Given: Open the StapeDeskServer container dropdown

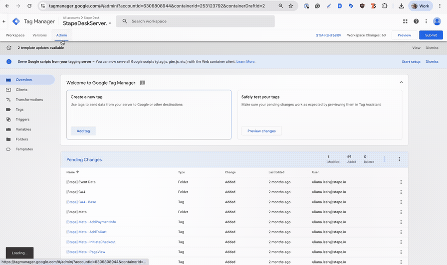Looking at the screenshot, I should tap(87, 23).
